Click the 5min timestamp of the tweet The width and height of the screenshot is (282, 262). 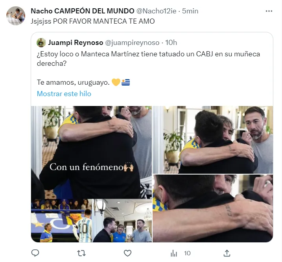[x=190, y=11]
